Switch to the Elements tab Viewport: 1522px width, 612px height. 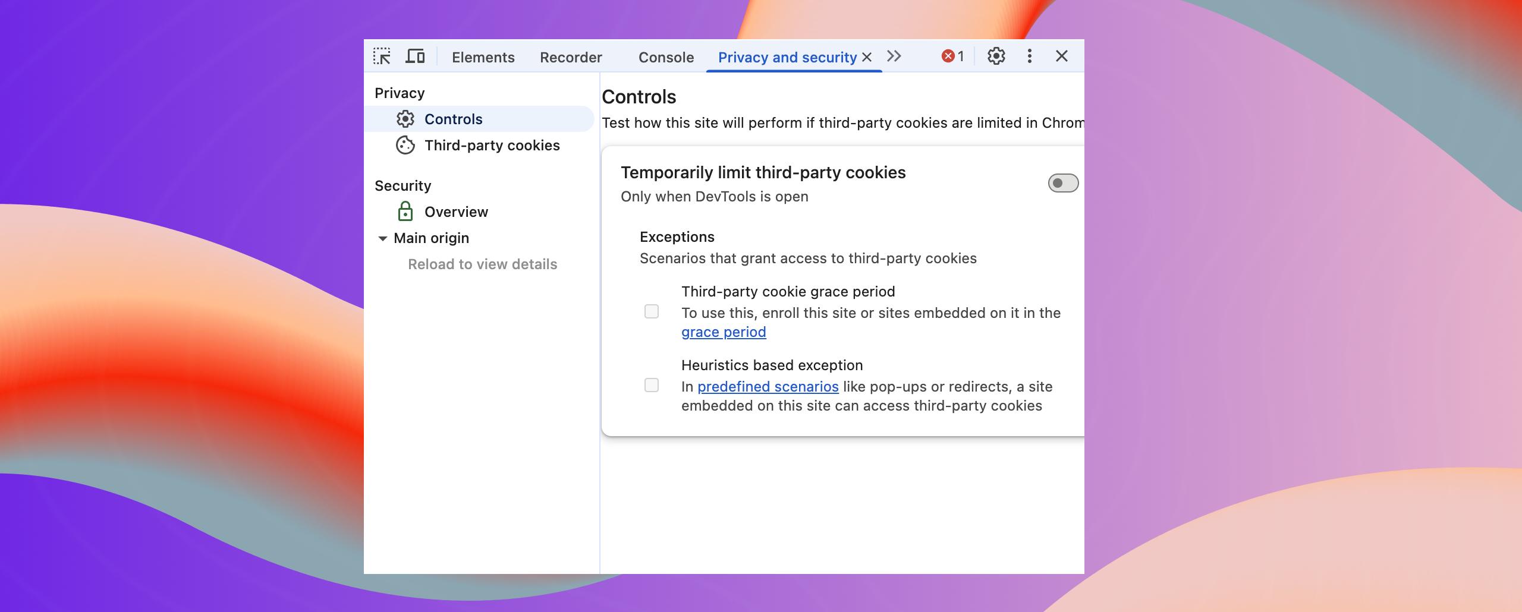(x=483, y=57)
